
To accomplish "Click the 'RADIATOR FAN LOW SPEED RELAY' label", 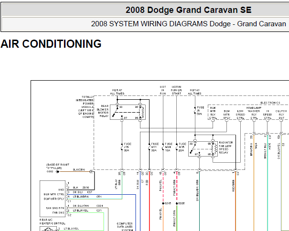I will click(226, 147).
